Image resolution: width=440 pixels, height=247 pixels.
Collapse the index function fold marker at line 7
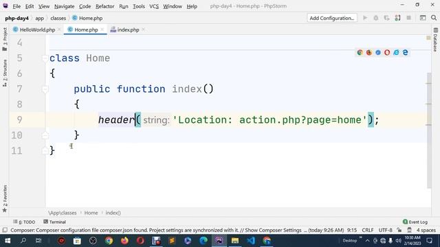click(45, 89)
